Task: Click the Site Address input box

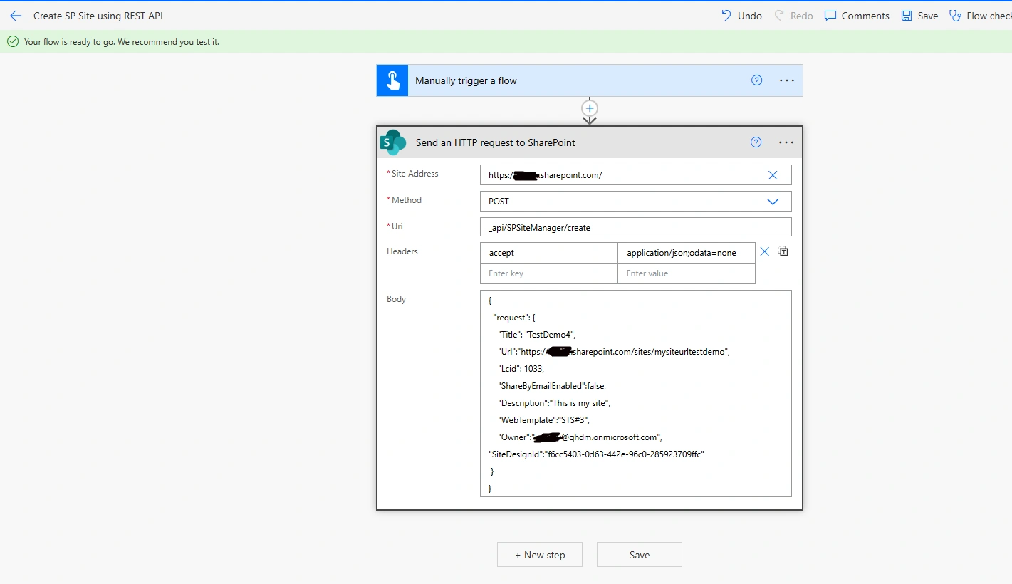Action: (x=636, y=175)
